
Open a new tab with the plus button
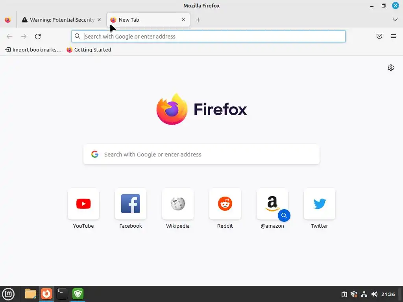coord(198,20)
